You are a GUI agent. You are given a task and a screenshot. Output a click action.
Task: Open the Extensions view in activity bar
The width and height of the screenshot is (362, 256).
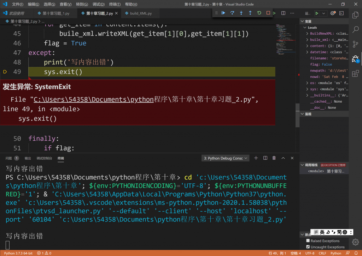[355, 73]
